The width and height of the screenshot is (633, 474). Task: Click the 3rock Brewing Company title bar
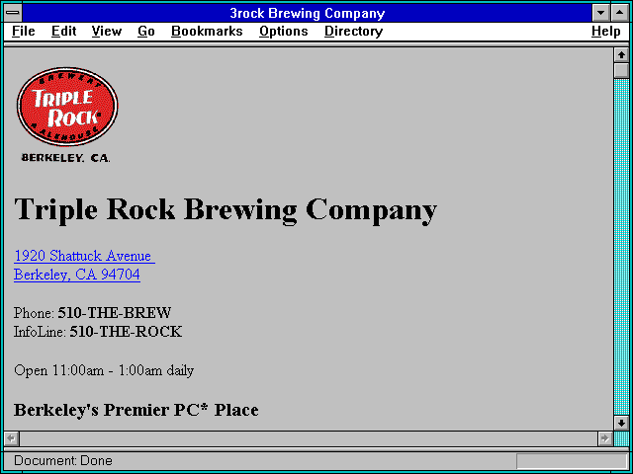tap(308, 13)
